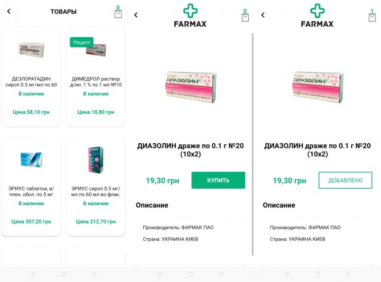Screen dimensions: 381x282
Task: Tap FARMAX logo above the ДОБАВЛЕНО button
Action: tap(317, 16)
